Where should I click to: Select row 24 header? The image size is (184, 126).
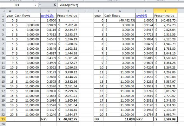[3, 124]
